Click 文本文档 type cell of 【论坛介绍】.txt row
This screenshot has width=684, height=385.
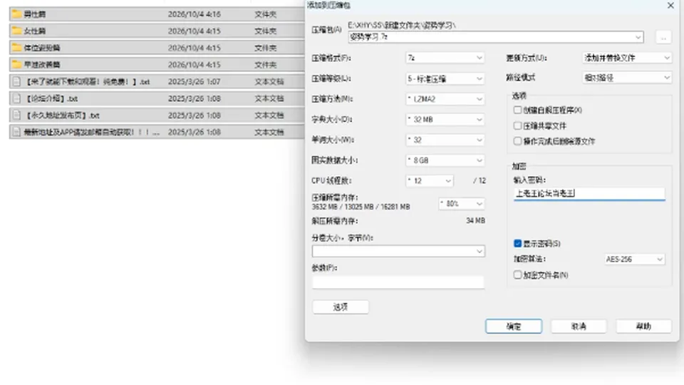pyautogui.click(x=269, y=98)
